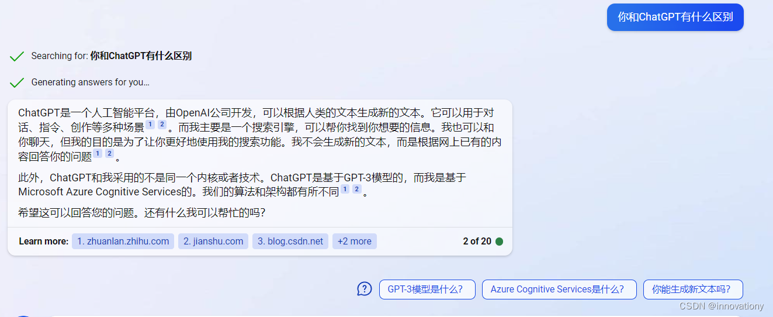Open citation 2 after 创作等多种场景
Screen dimensions: 773x317
tap(162, 125)
